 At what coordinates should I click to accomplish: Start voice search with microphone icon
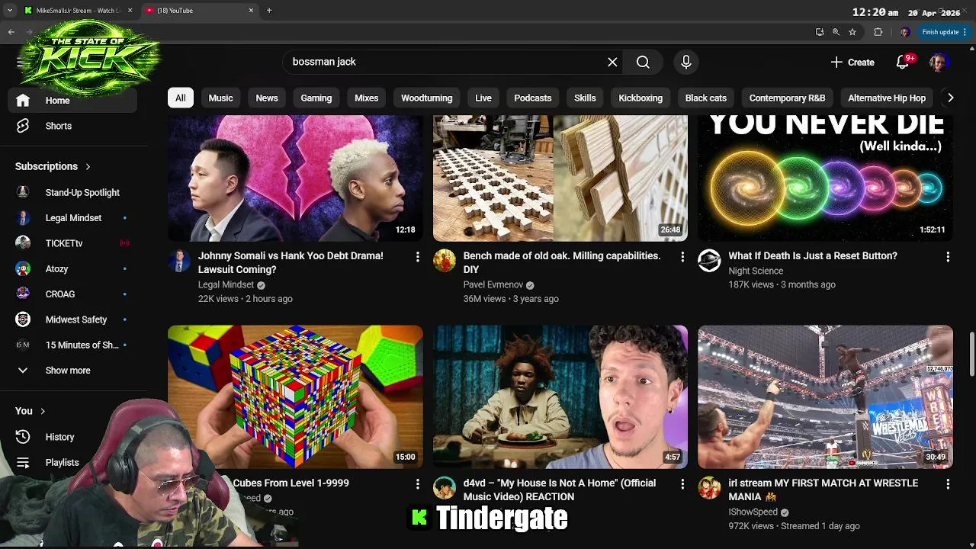tap(685, 62)
